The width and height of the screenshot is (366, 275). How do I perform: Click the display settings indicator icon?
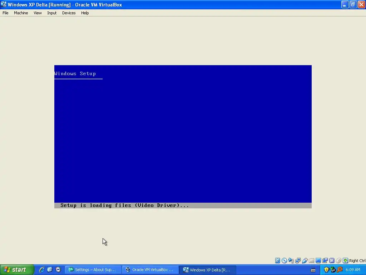(318, 261)
